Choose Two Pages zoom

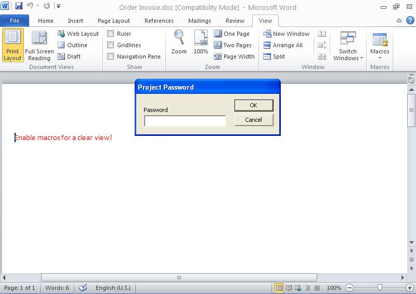tap(232, 45)
